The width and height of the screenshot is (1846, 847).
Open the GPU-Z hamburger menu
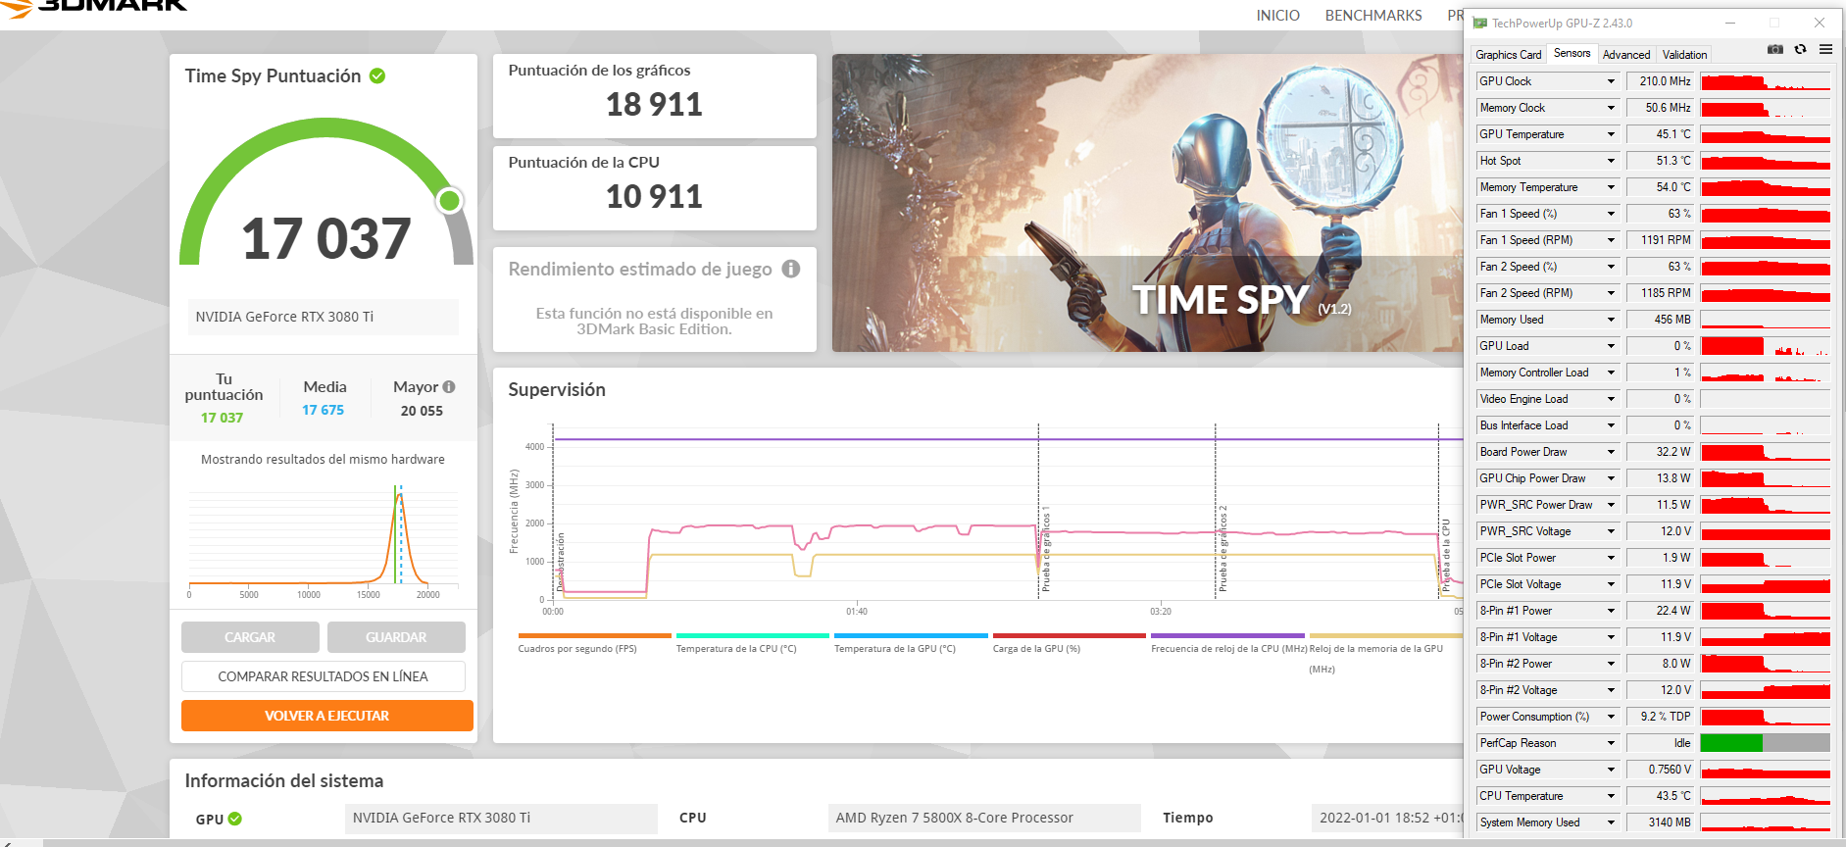point(1825,49)
